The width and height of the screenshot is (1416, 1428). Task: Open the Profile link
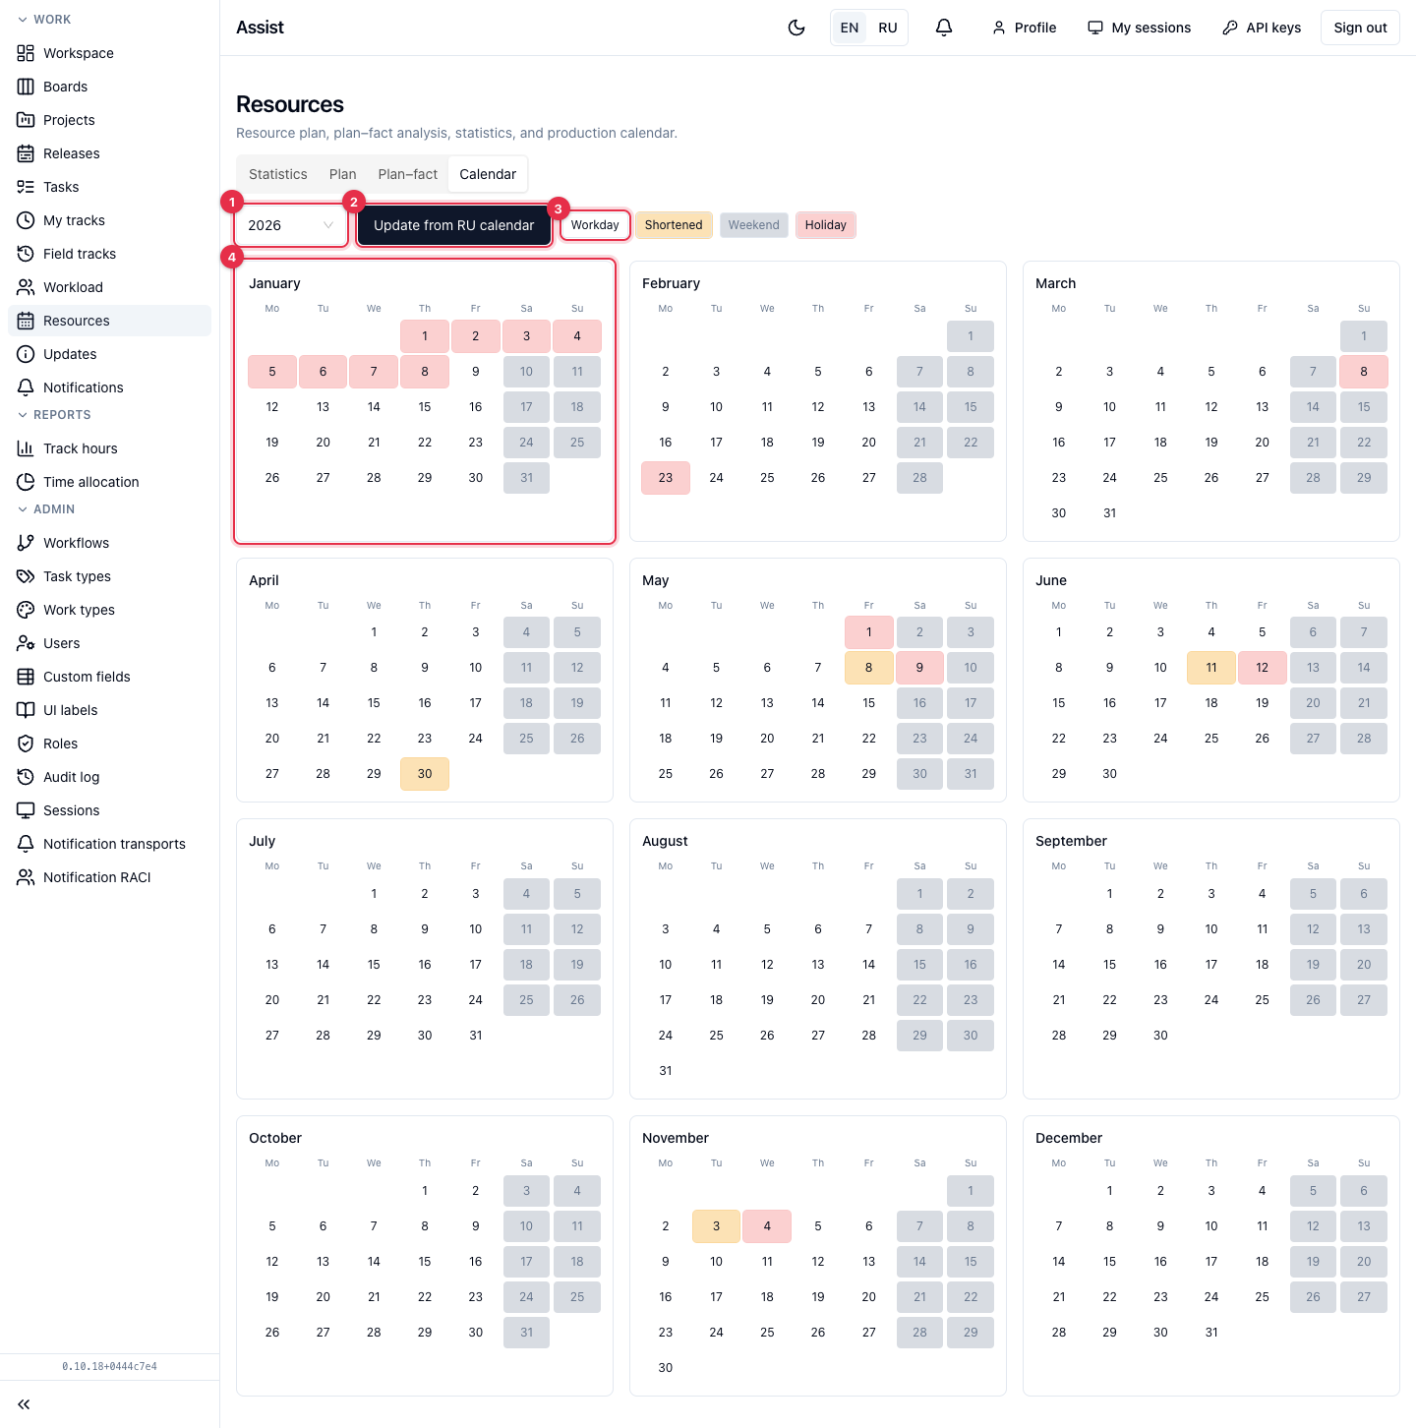pyautogui.click(x=1024, y=28)
